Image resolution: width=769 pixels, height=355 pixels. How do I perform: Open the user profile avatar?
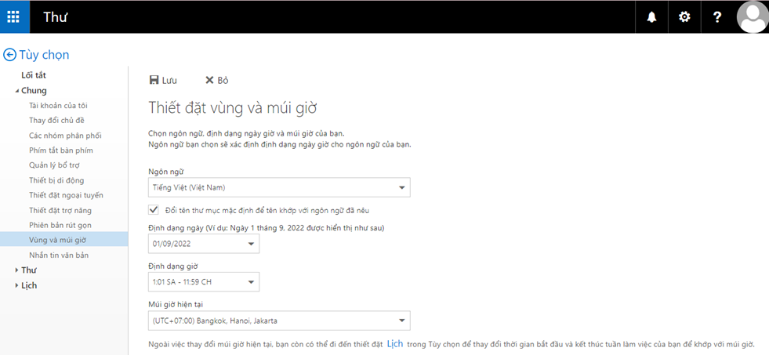(752, 16)
